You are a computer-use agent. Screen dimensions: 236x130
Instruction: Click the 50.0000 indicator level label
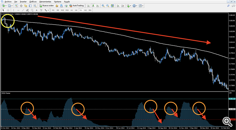[232, 109]
